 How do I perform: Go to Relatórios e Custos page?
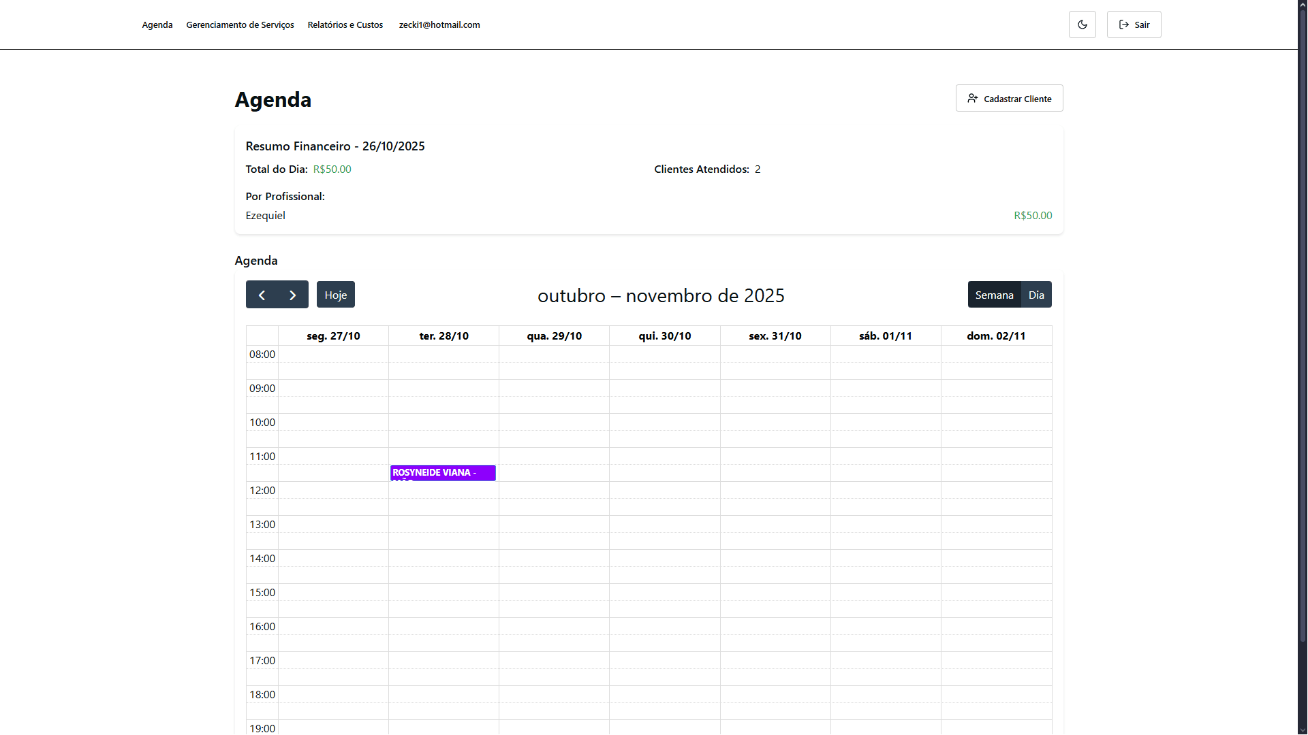(345, 25)
